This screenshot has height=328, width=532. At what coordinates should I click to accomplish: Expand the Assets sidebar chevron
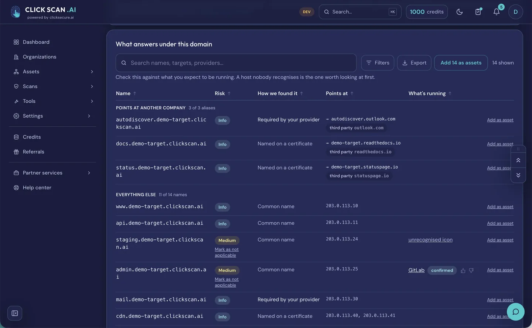tap(92, 72)
